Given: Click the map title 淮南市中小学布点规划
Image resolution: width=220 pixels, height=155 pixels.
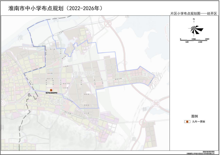Looking at the screenshot, I should (36, 8).
